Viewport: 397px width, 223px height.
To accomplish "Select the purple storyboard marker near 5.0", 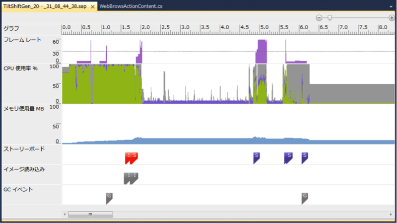I will (257, 158).
